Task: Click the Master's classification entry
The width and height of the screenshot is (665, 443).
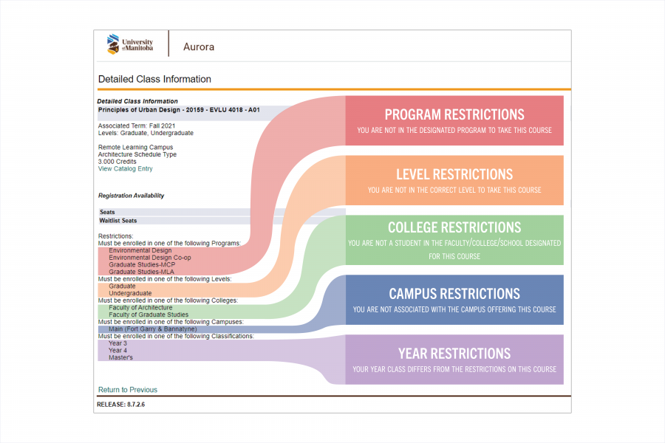Action: (120, 357)
